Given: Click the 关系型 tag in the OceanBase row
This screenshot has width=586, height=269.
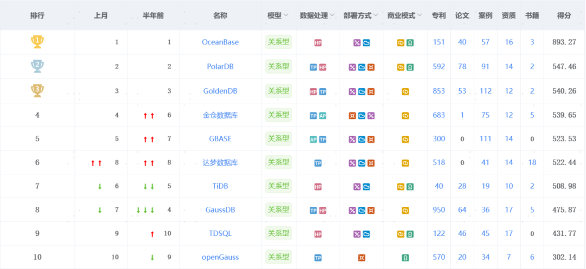Looking at the screenshot, I should [278, 42].
